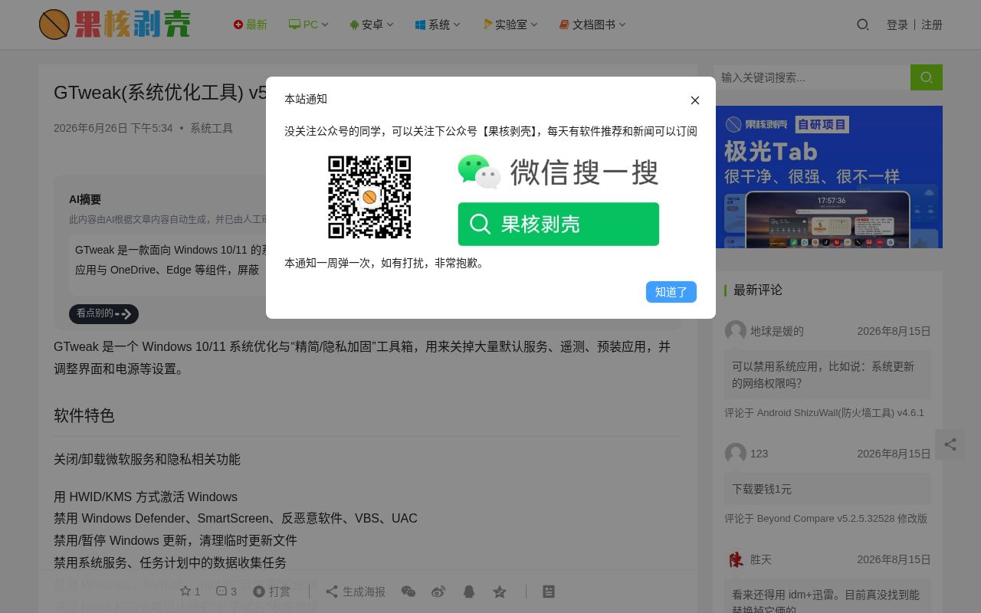Screen dimensions: 981x613
Task: Click the 打赏 reward button
Action: click(x=272, y=592)
